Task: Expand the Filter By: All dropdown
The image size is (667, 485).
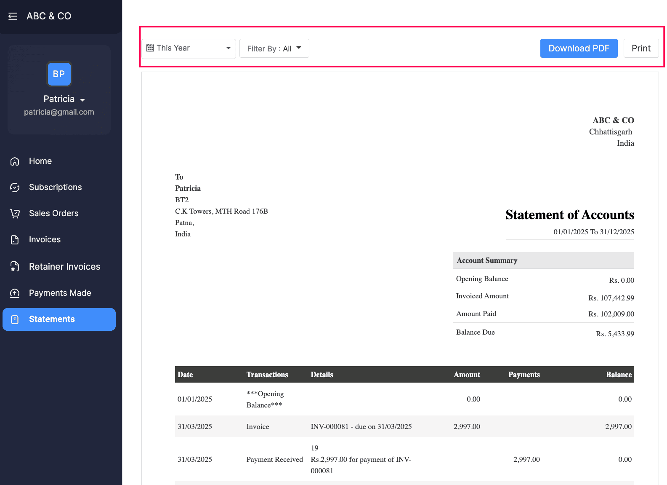Action: 274,48
